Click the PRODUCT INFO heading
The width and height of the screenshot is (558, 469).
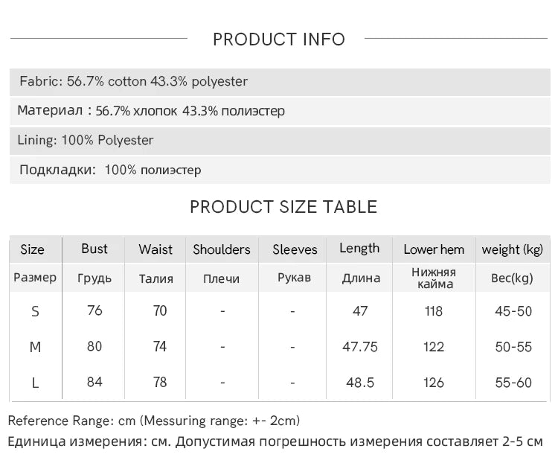point(279,39)
